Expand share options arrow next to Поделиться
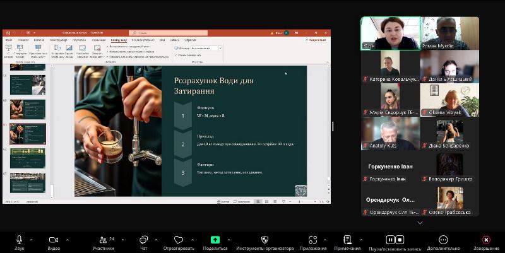This screenshot has height=253, width=505. (x=229, y=240)
